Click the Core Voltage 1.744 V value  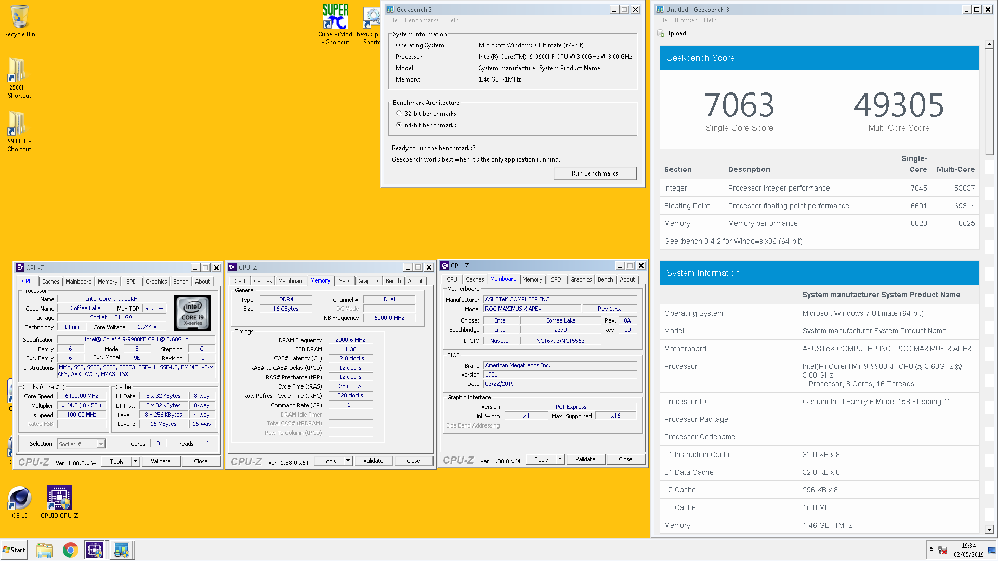click(x=147, y=327)
